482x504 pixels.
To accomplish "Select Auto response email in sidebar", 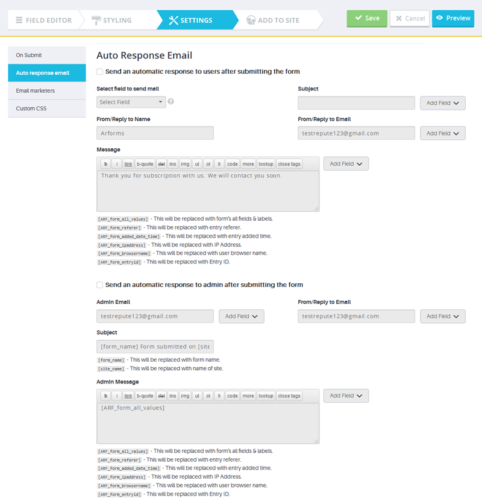I will 47,73.
